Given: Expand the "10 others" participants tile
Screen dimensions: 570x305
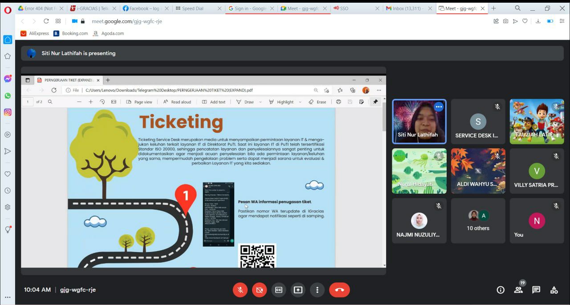Looking at the screenshot, I should (478, 221).
